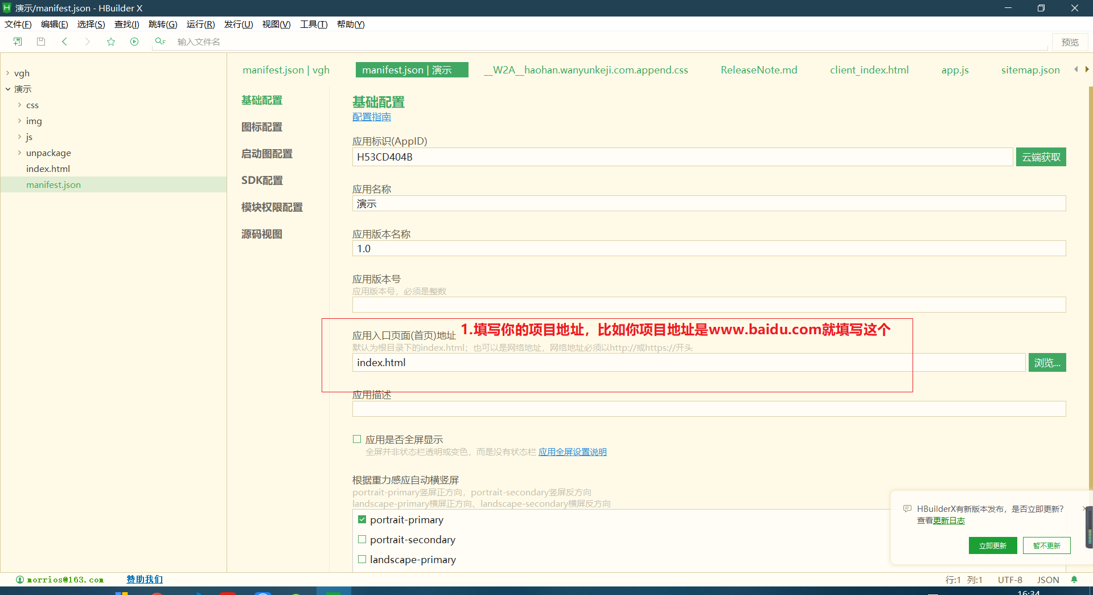Expand the css folder

[x=19, y=105]
